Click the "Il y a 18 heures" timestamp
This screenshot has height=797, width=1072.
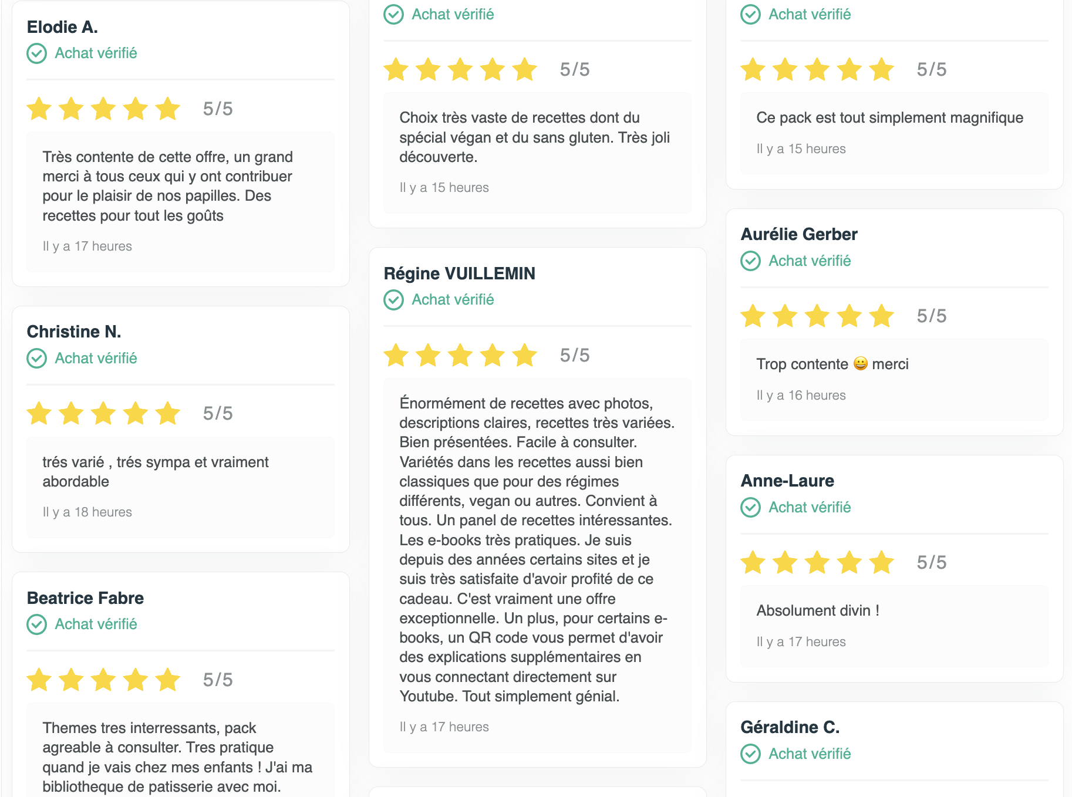(x=87, y=512)
